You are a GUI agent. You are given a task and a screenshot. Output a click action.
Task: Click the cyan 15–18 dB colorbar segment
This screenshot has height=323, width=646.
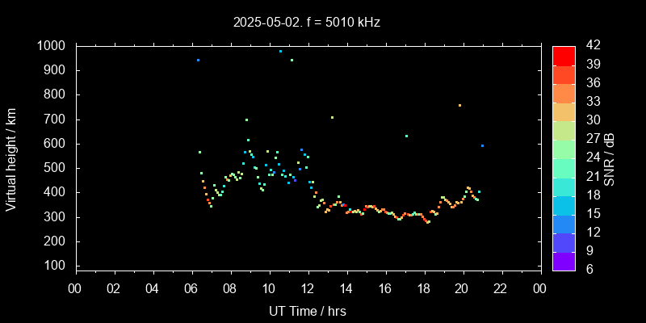click(x=564, y=204)
